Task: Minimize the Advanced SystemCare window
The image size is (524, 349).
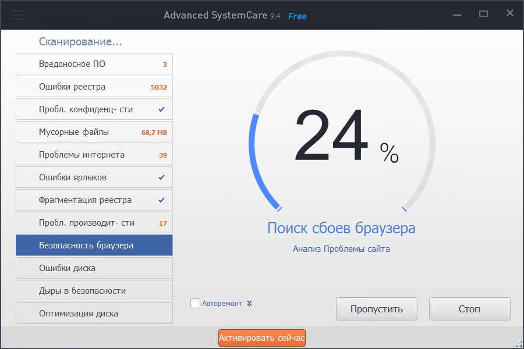Action: (457, 15)
